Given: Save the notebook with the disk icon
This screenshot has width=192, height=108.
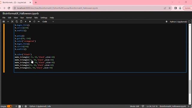Looking at the screenshot, I should click(4, 22).
